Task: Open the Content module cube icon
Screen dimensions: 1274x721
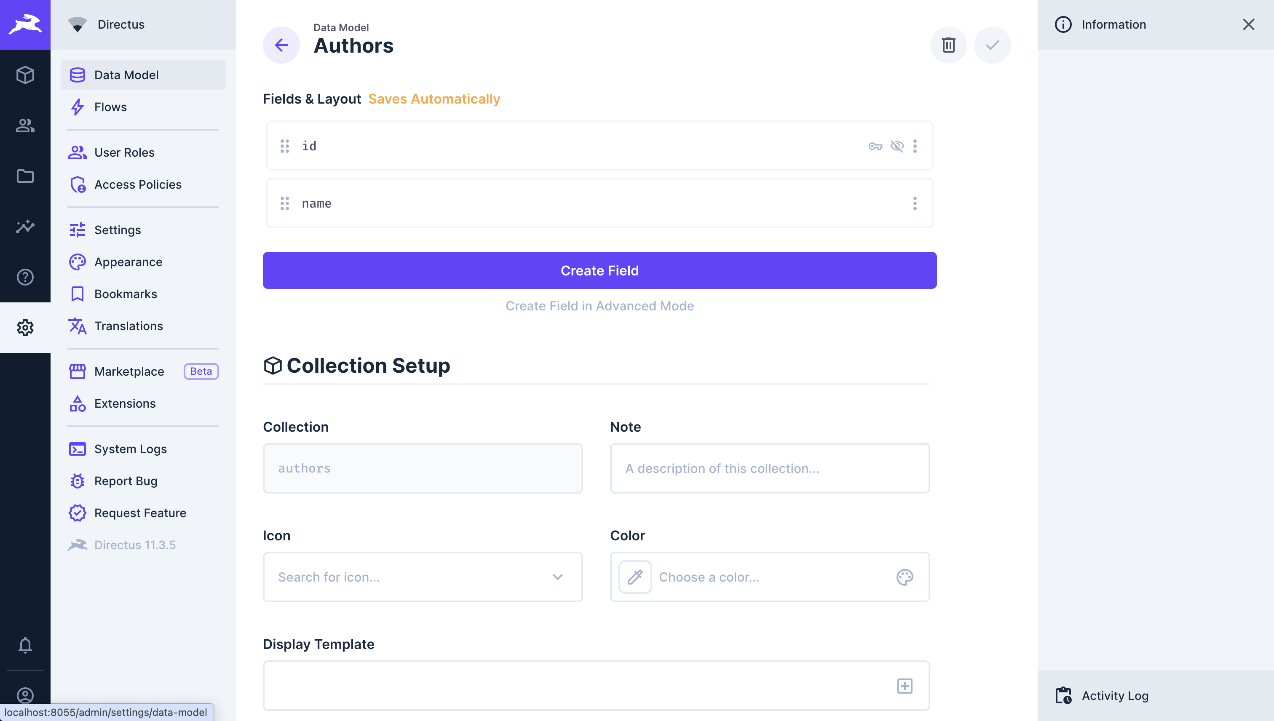Action: pos(25,75)
